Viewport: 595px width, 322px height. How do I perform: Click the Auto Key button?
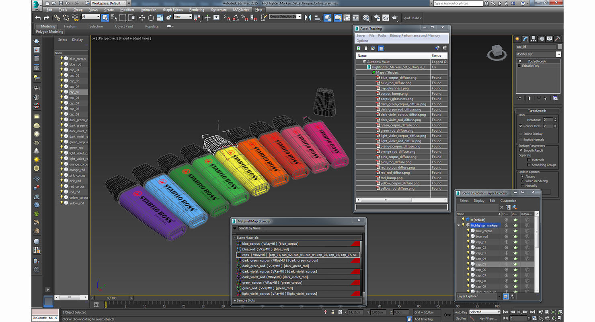pyautogui.click(x=461, y=312)
